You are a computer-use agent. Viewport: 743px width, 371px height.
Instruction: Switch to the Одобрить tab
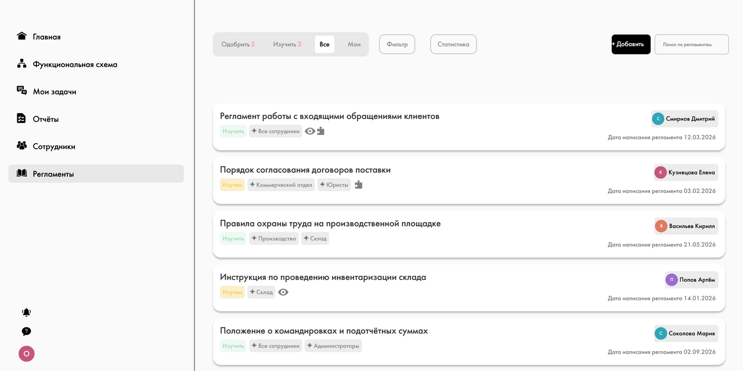[238, 45]
